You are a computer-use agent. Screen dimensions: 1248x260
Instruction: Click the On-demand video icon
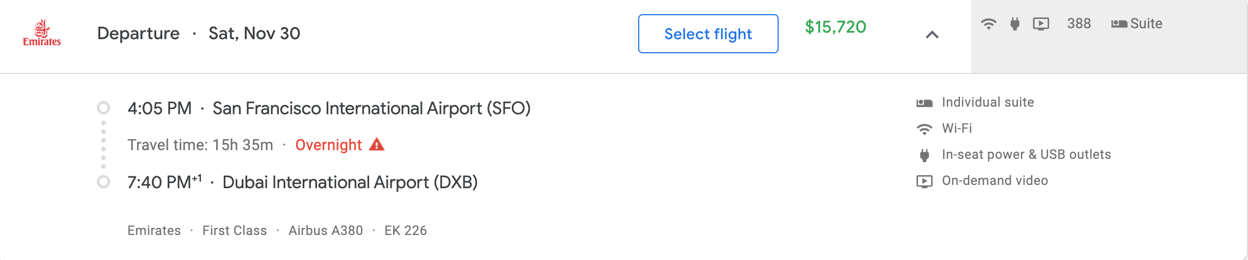[x=924, y=181]
